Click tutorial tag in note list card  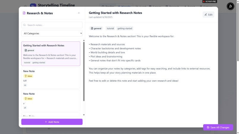click(x=27, y=62)
